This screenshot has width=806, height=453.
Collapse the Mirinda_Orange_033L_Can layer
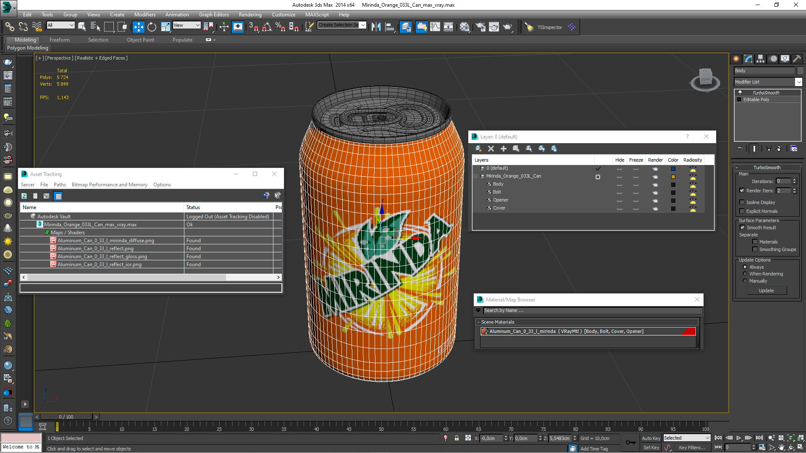476,176
